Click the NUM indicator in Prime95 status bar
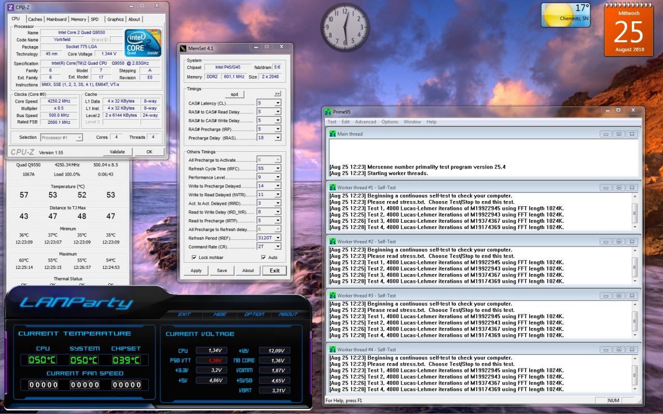The width and height of the screenshot is (663, 414). pos(614,401)
